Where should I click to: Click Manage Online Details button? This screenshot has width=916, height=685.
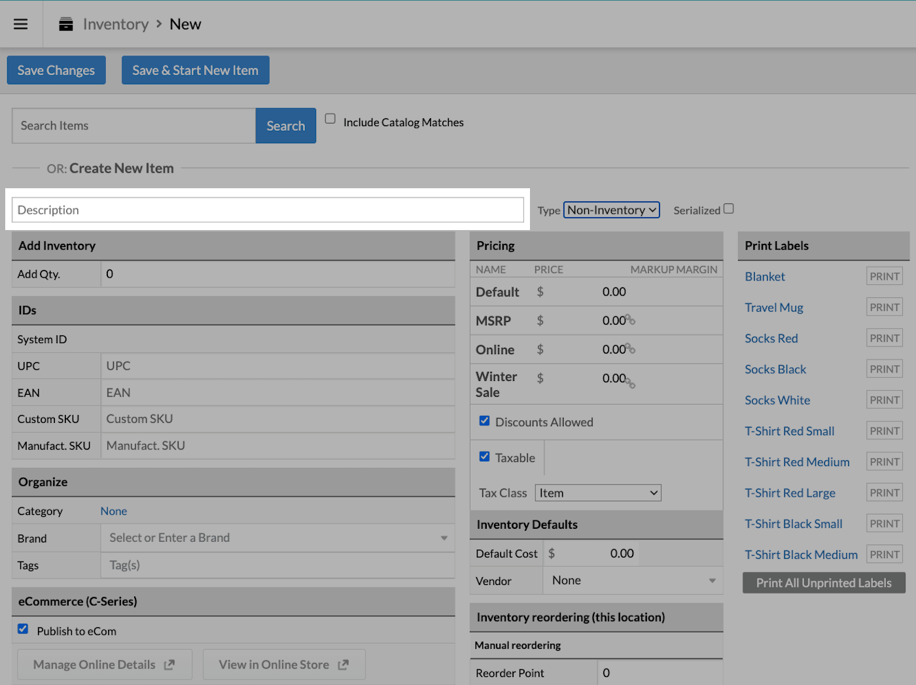coord(105,665)
